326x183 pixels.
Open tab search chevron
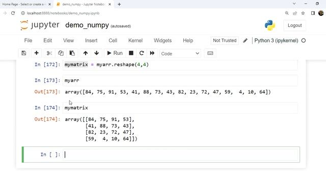(294, 4)
